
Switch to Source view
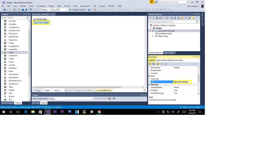tap(56, 90)
